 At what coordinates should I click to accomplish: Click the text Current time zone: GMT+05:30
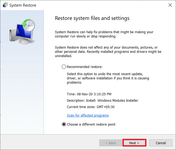(x=91, y=107)
